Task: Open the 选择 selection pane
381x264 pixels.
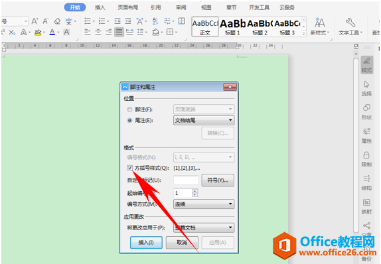Action: [366, 89]
